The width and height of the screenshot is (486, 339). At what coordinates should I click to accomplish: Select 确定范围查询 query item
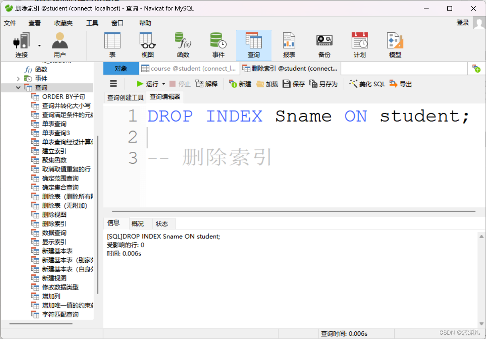point(55,178)
